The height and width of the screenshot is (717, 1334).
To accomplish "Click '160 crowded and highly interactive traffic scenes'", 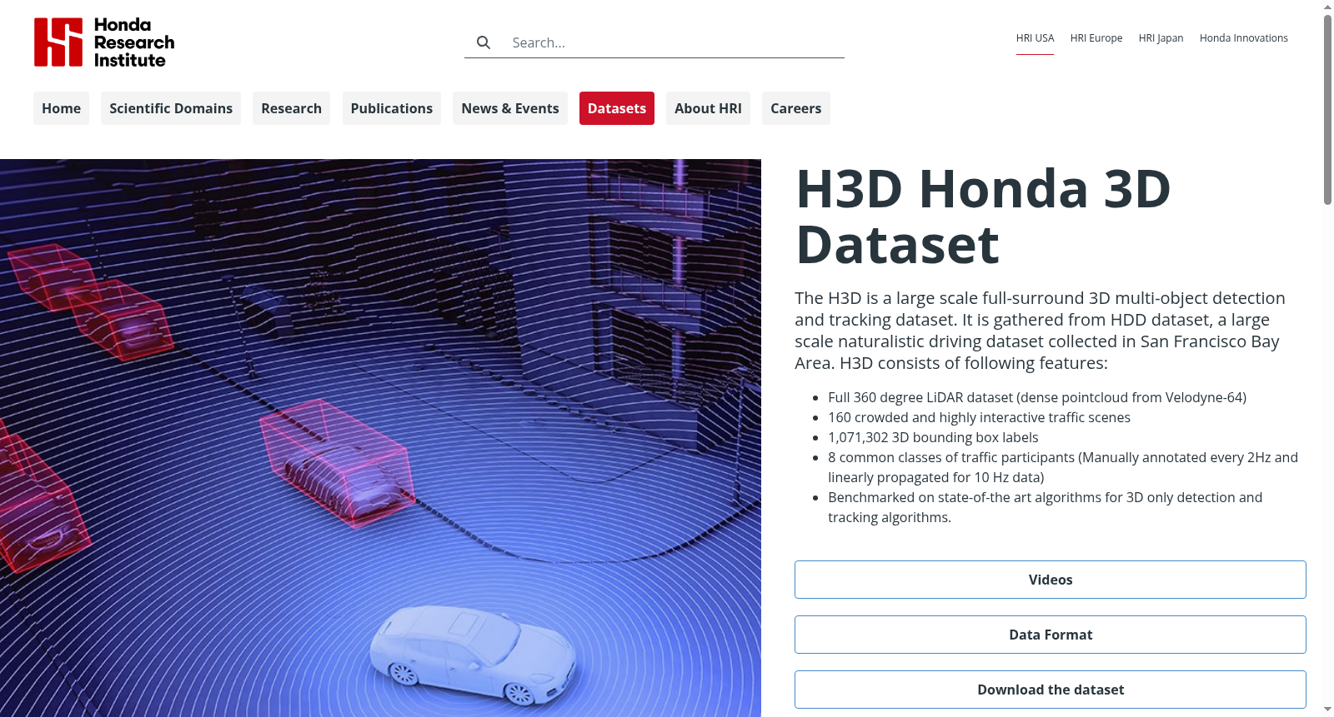I will [x=979, y=417].
